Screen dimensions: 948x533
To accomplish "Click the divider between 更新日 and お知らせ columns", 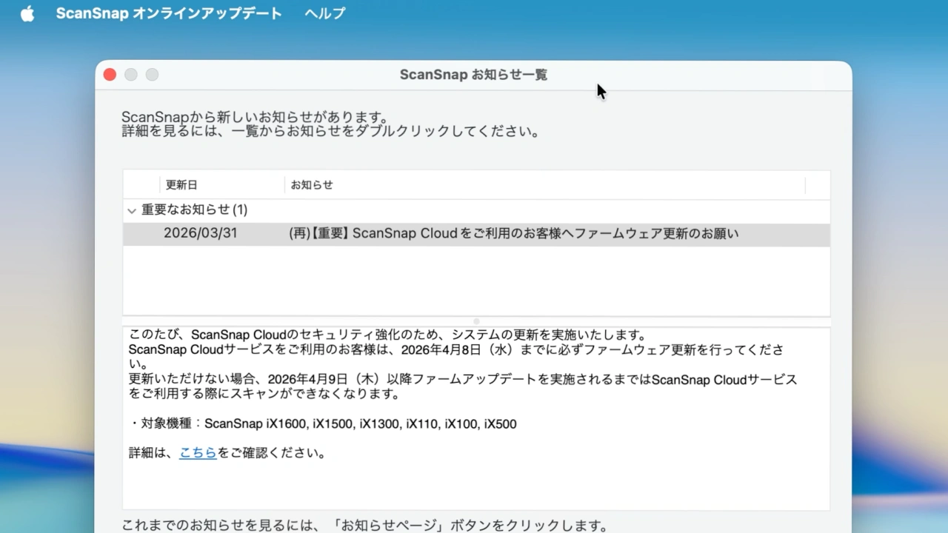I will coord(284,184).
